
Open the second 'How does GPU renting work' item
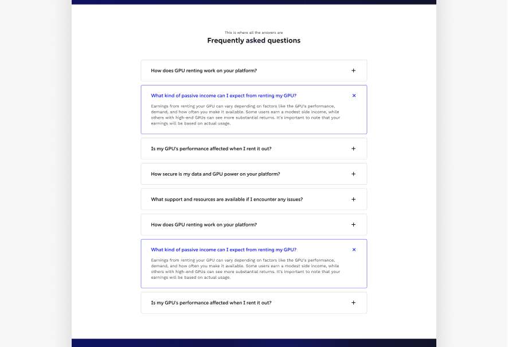point(253,224)
